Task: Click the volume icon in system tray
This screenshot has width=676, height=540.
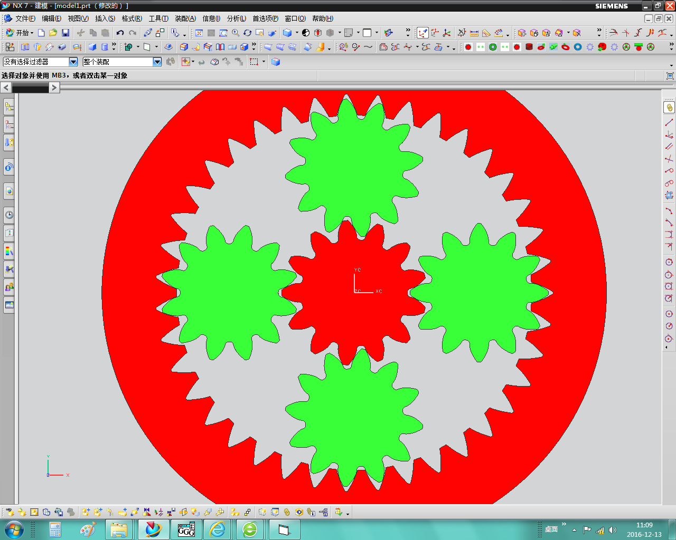Action: tap(612, 530)
